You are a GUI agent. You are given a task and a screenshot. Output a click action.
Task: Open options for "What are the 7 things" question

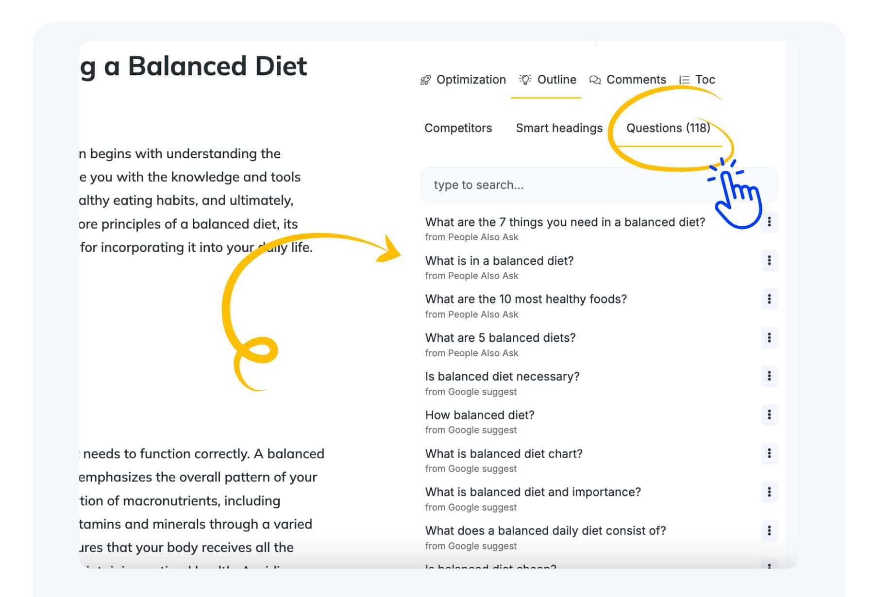click(769, 222)
